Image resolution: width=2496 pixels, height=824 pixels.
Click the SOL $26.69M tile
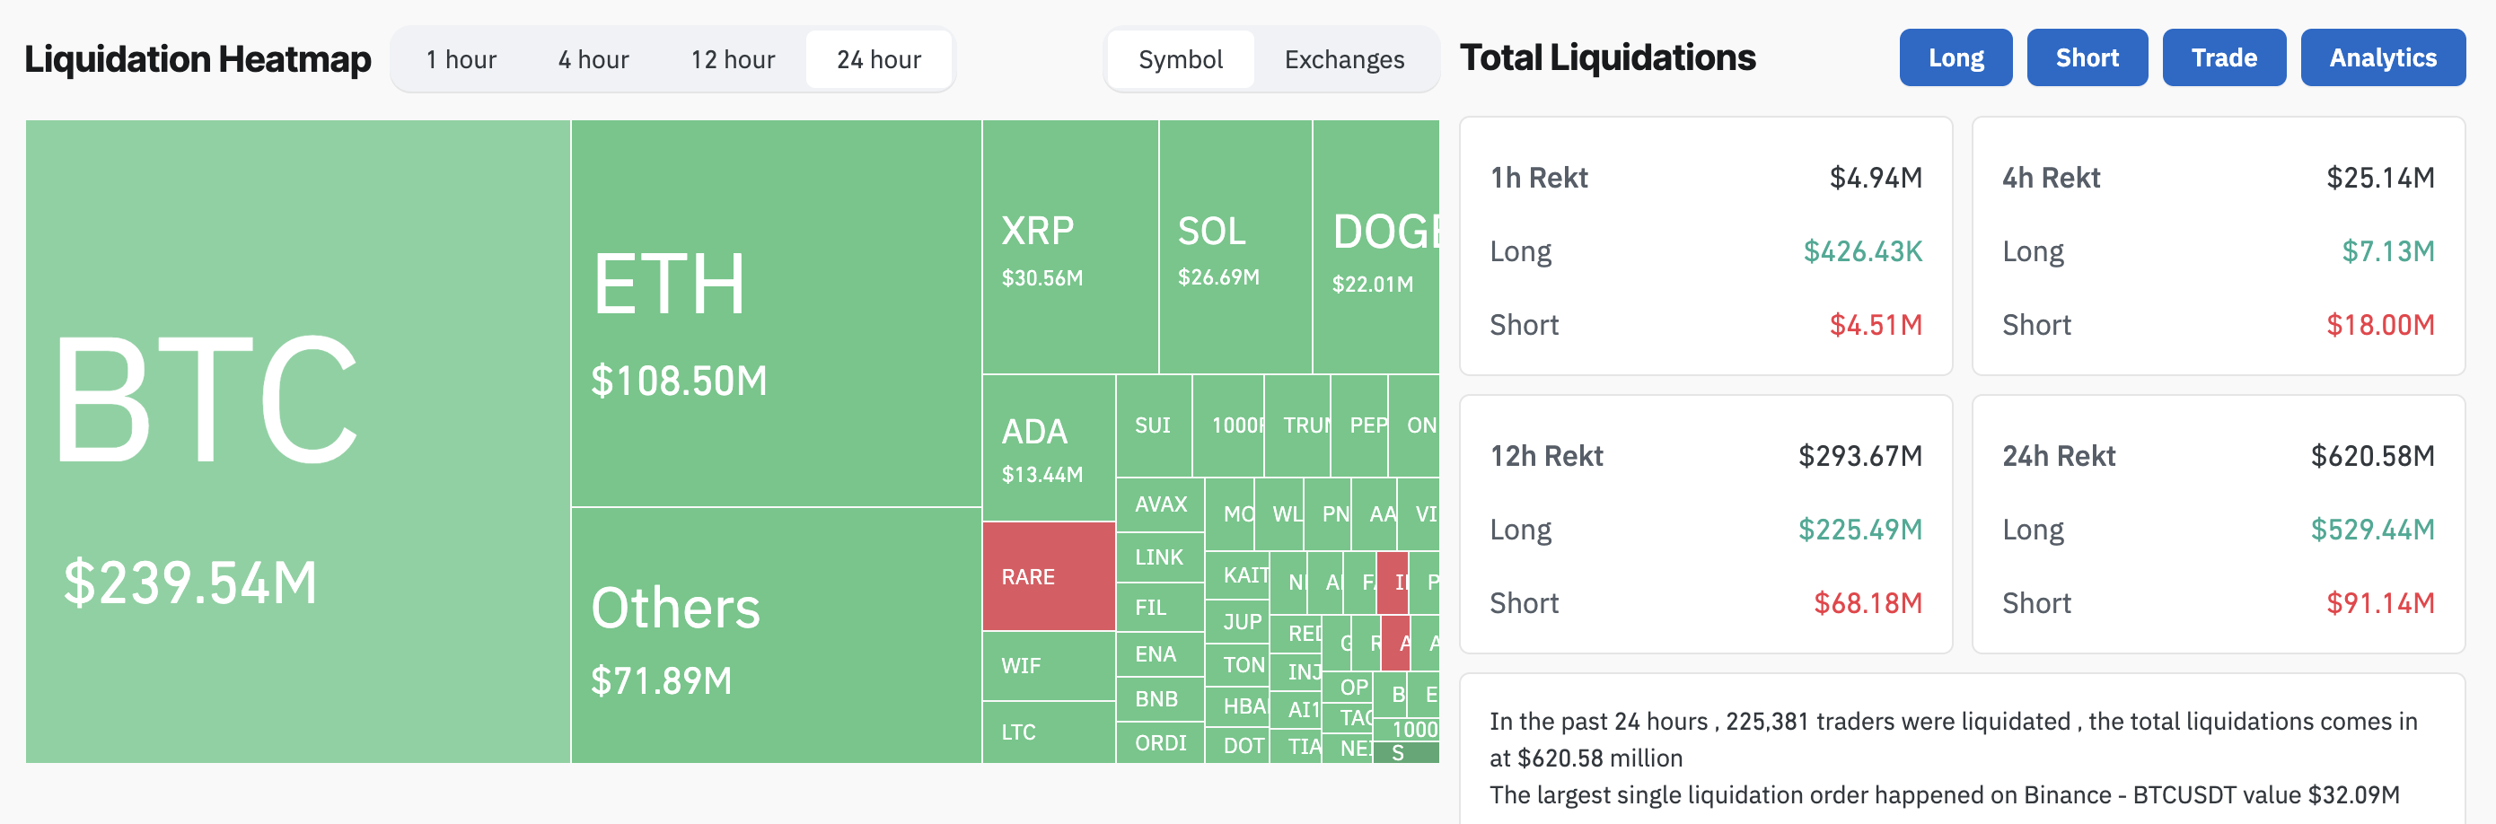click(x=1235, y=247)
